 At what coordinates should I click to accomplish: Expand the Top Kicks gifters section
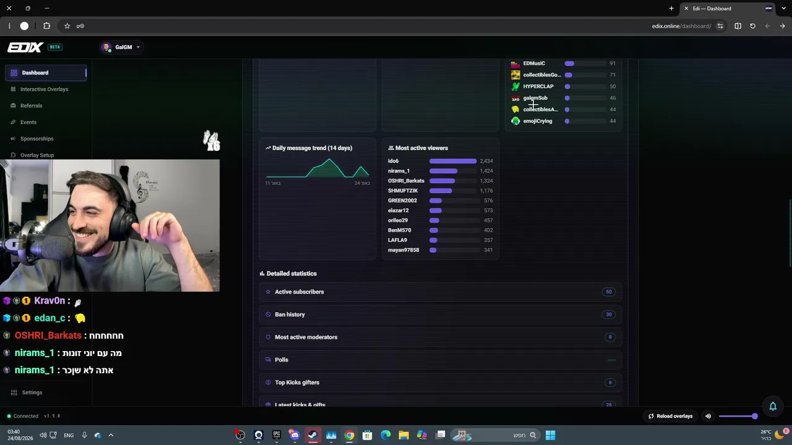440,383
